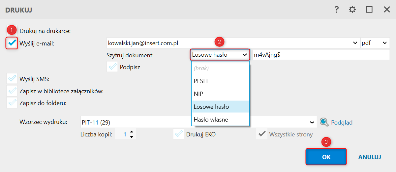This screenshot has width=396, height=172.
Task: Increase the copy count with up arrow
Action: 132,132
